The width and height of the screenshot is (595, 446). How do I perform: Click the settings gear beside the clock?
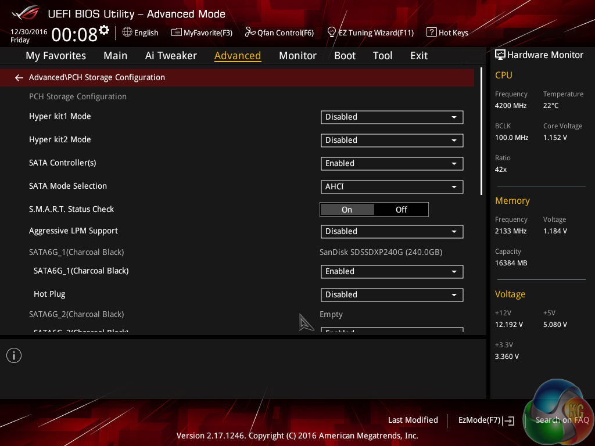(104, 30)
